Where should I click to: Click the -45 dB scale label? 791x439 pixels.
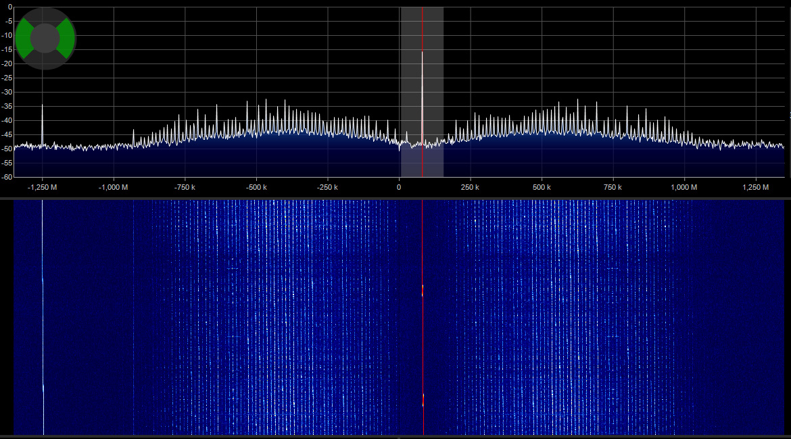pos(7,134)
